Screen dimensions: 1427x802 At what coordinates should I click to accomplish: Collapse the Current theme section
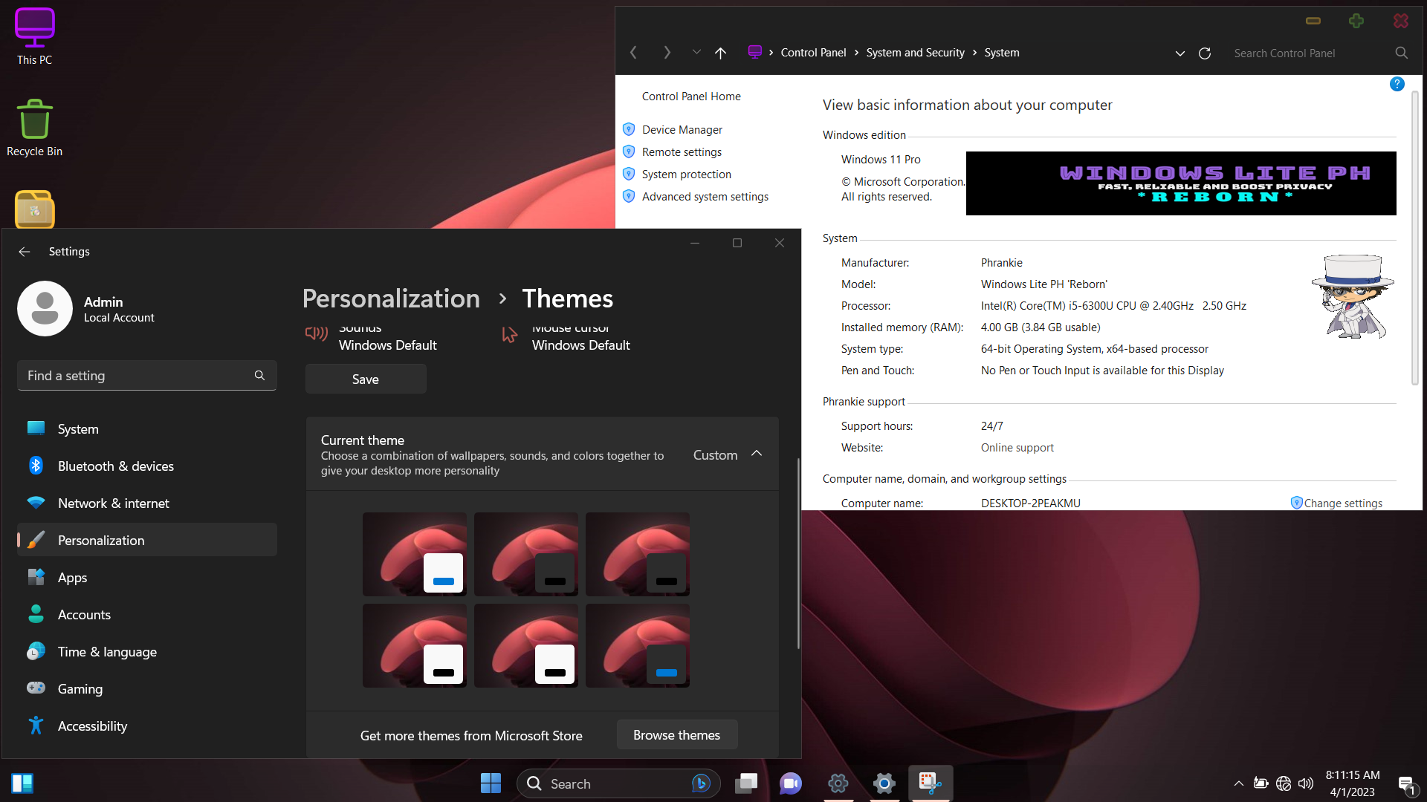click(757, 454)
